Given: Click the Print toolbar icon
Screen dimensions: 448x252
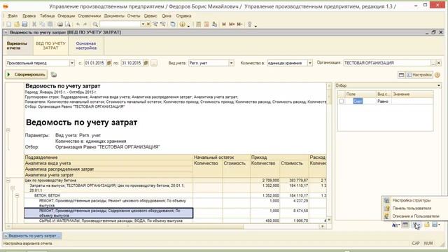Looking at the screenshot, I should (x=60, y=24).
